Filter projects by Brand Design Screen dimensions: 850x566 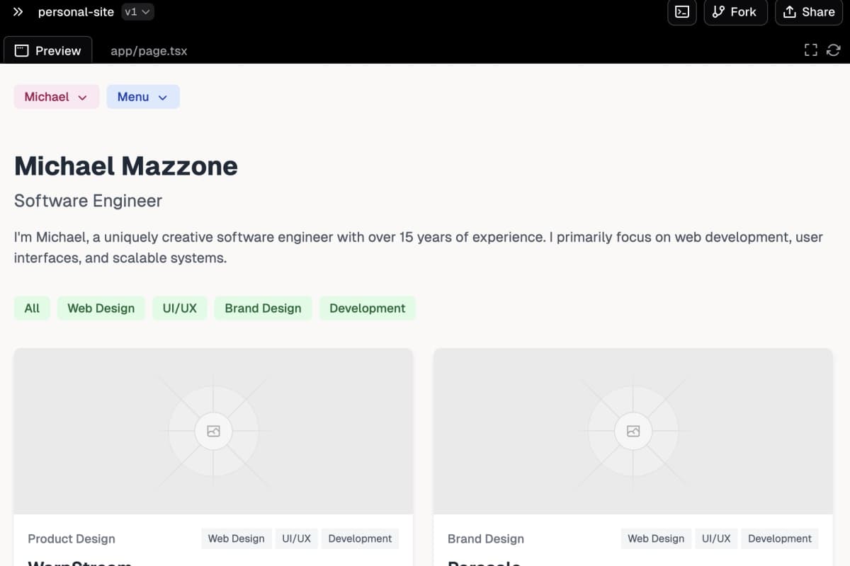pyautogui.click(x=263, y=308)
